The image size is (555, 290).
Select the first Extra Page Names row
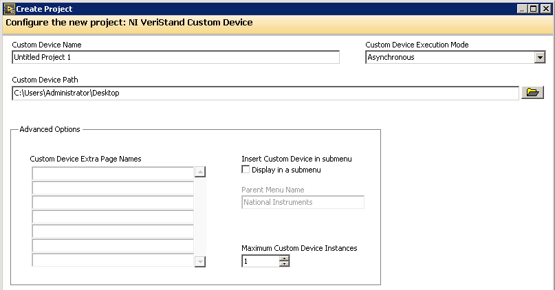pyautogui.click(x=113, y=174)
